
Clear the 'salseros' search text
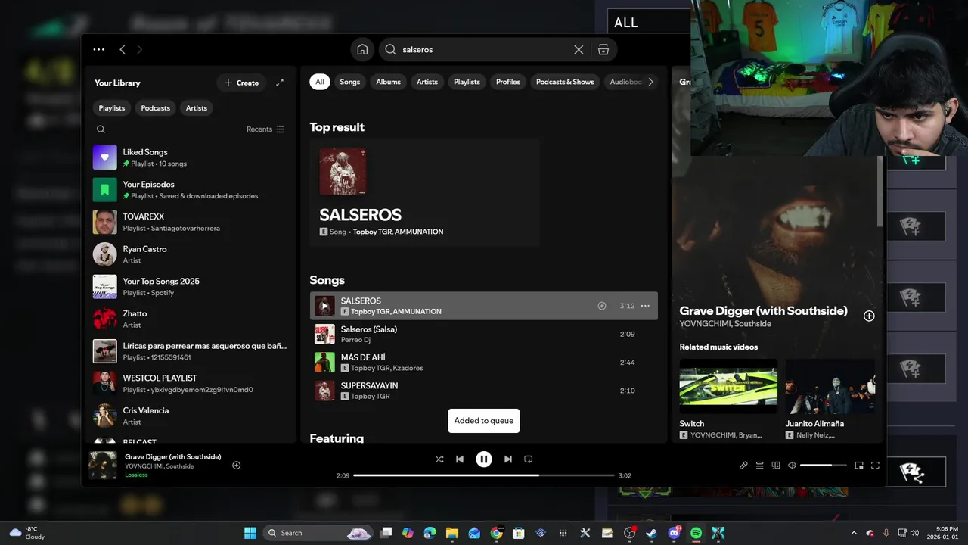tap(579, 49)
